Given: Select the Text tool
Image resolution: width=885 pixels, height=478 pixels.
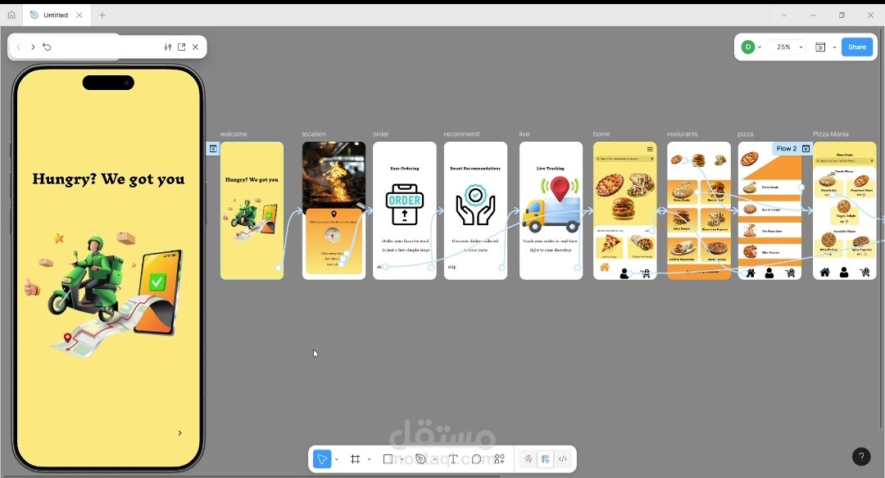Looking at the screenshot, I should tap(452, 459).
